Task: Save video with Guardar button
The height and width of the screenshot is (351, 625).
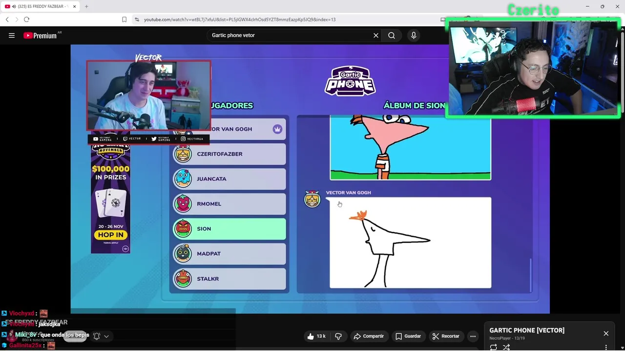Action: coord(408,336)
